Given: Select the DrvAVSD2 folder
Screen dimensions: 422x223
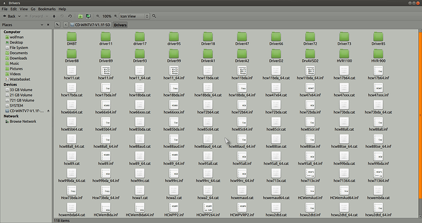Looking at the screenshot, I should click(x=310, y=56).
